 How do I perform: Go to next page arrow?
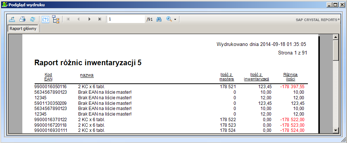coord(89,19)
